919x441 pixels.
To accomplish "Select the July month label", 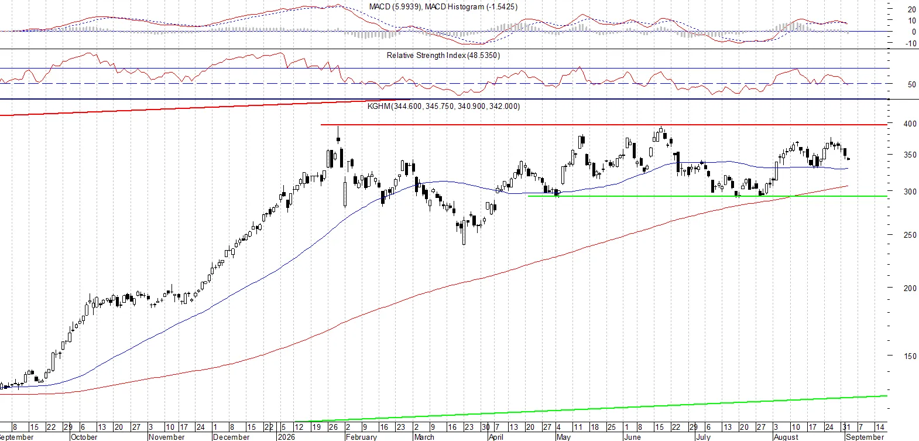I will click(703, 437).
